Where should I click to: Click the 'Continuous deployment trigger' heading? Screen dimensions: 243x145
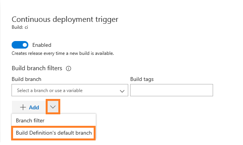[65, 20]
